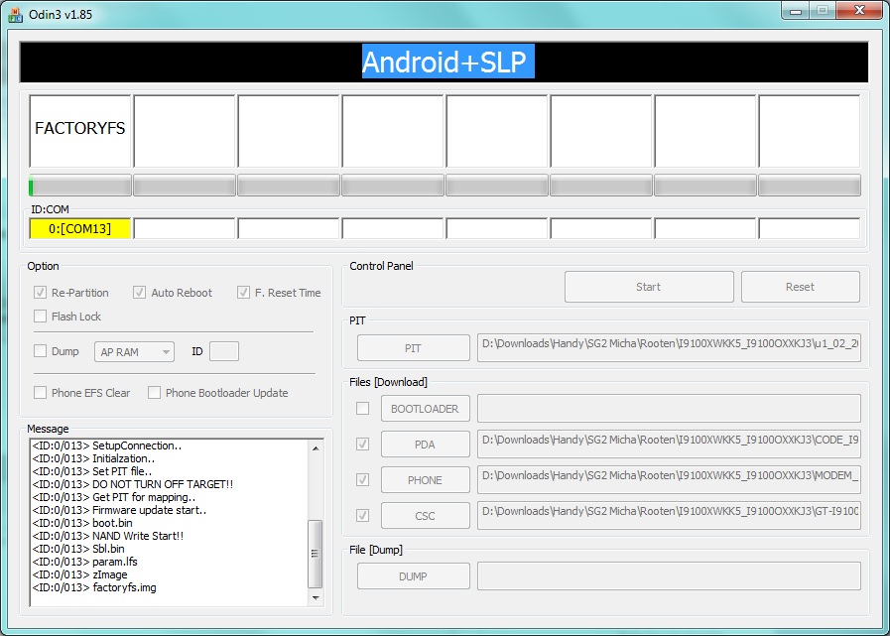Click the 'zImage' log line
This screenshot has height=636, width=890.
[80, 574]
